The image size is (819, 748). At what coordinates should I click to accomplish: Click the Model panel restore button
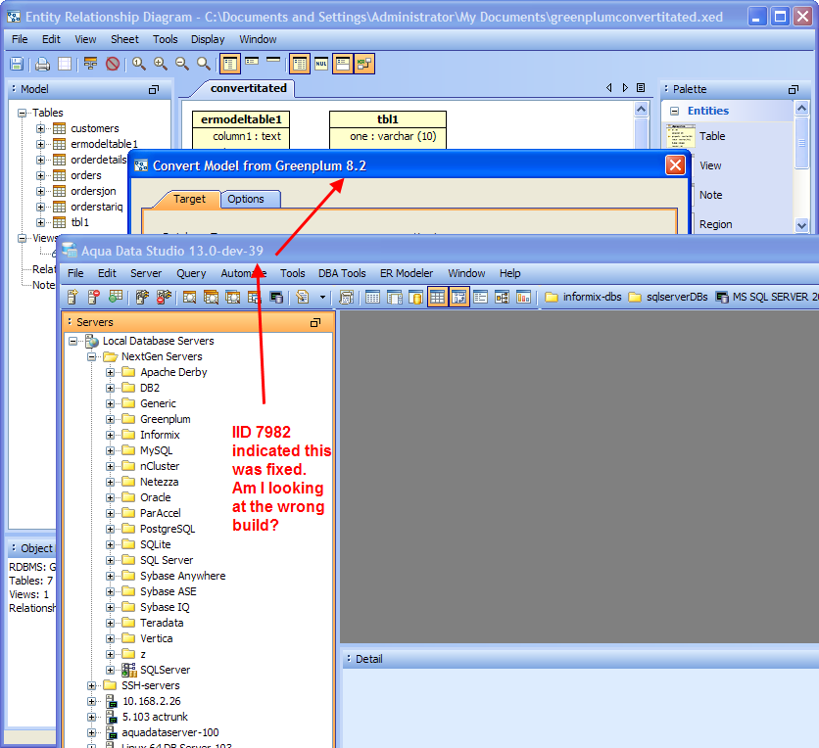[x=154, y=90]
